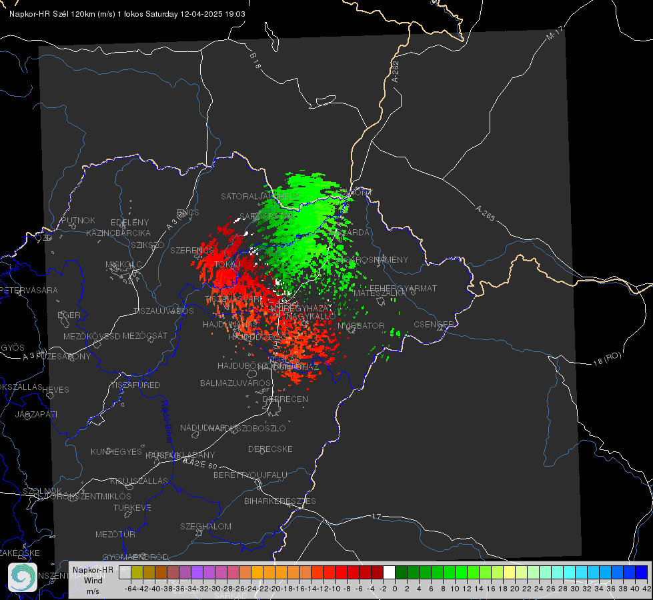Click the dark green swatch between 0 and 2
This screenshot has width=653, height=600.
tap(401, 572)
